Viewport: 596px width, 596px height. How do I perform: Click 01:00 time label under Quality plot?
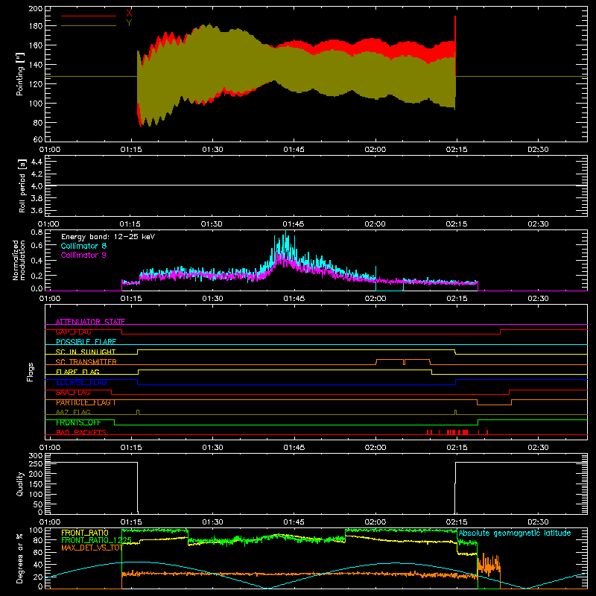(50, 522)
